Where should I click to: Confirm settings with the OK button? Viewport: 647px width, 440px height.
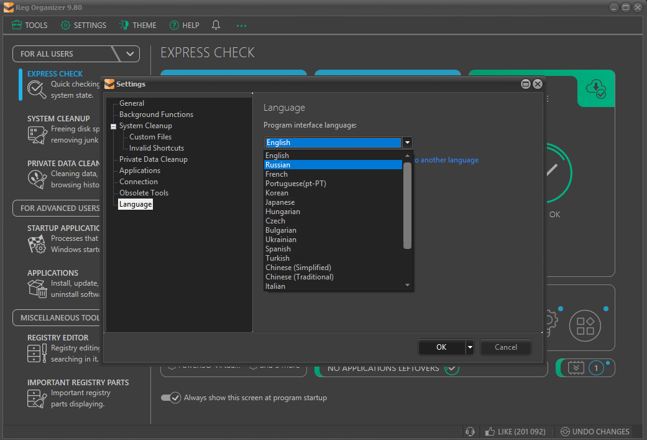point(441,347)
